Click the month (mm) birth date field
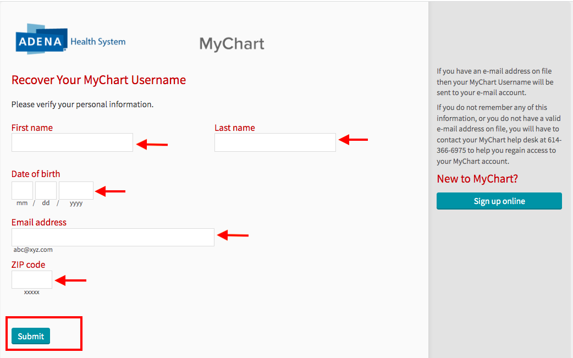The width and height of the screenshot is (573, 358). (x=22, y=190)
